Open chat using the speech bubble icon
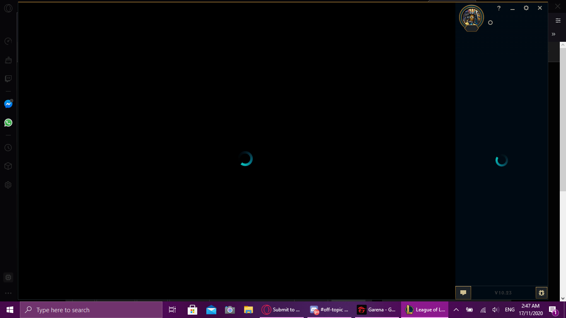 tap(463, 292)
